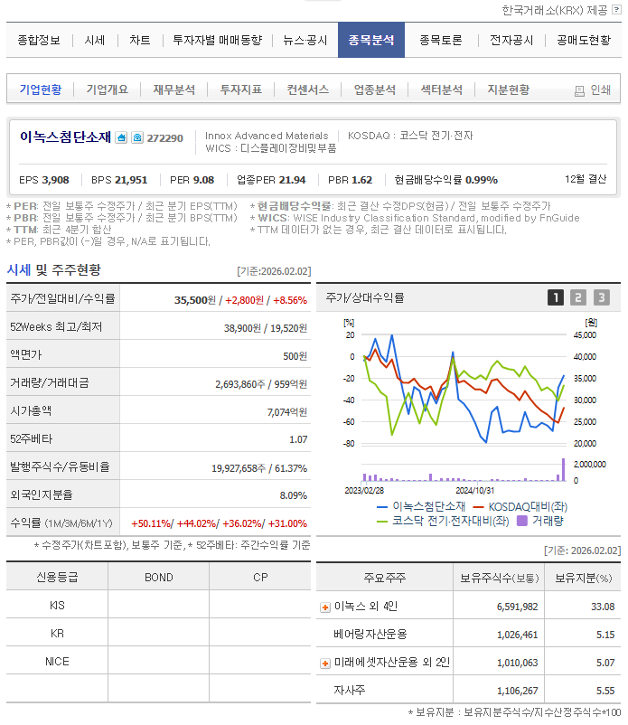Screen dimensions: 628x725
Task: Click the 자사주 shareholder row
Action: (x=468, y=691)
